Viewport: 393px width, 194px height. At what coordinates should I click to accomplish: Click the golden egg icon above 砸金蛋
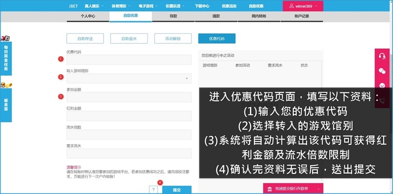pos(6,84)
